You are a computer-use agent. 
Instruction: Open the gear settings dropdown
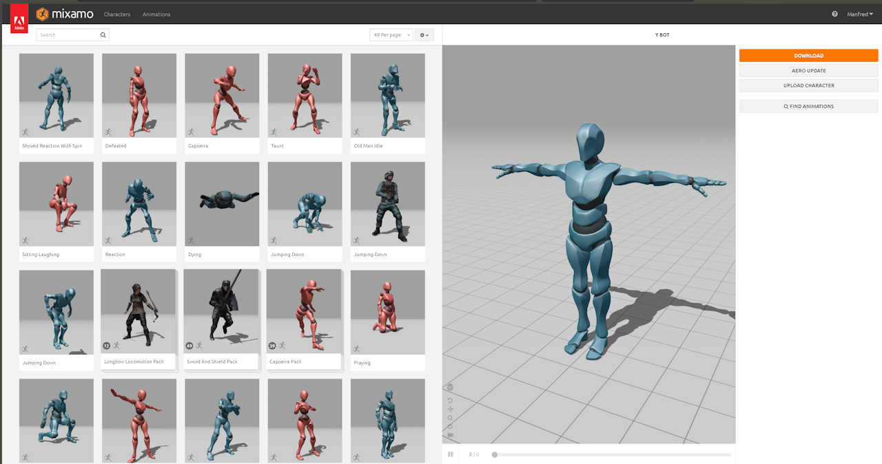pos(424,35)
